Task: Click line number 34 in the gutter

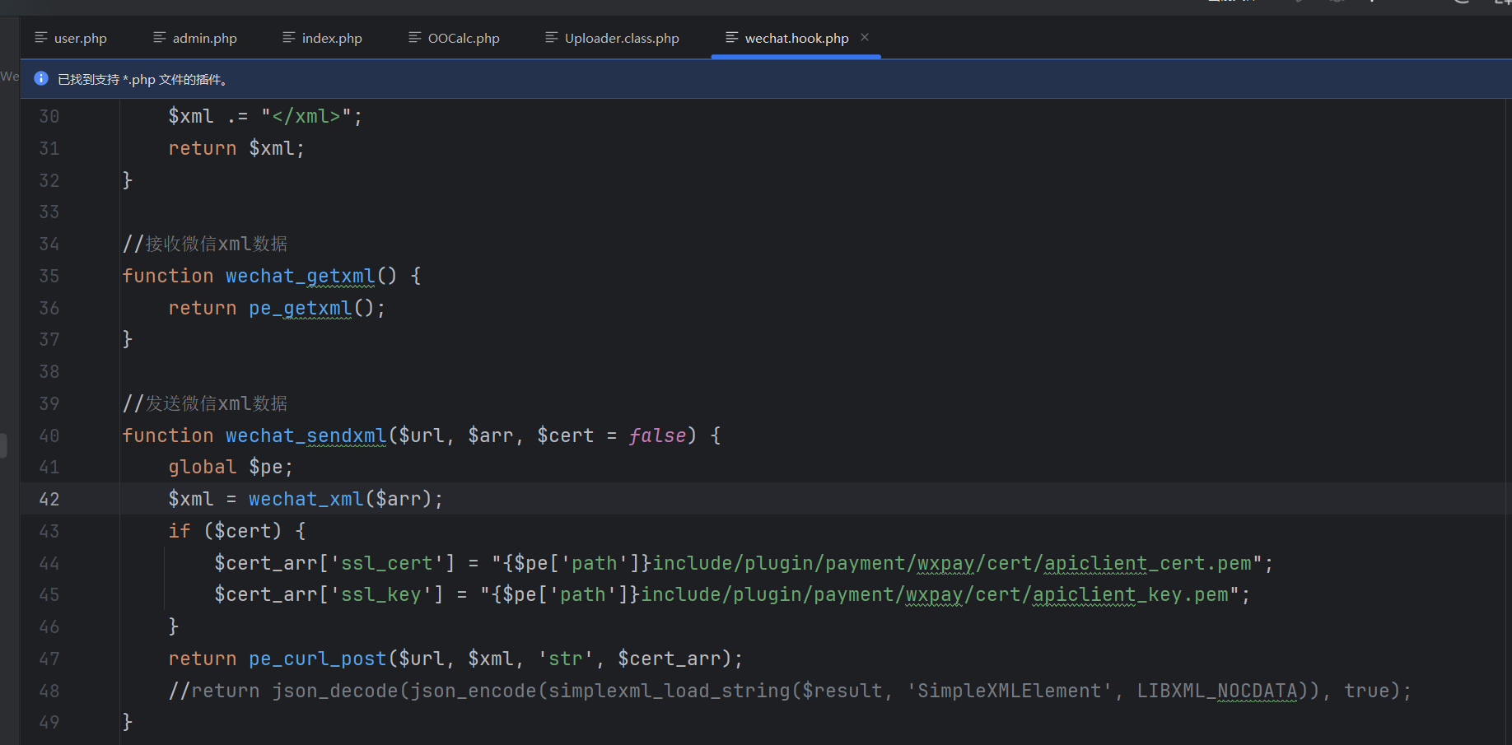Action: 49,244
